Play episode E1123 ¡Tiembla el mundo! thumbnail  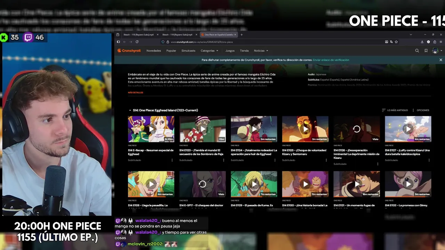coord(202,129)
